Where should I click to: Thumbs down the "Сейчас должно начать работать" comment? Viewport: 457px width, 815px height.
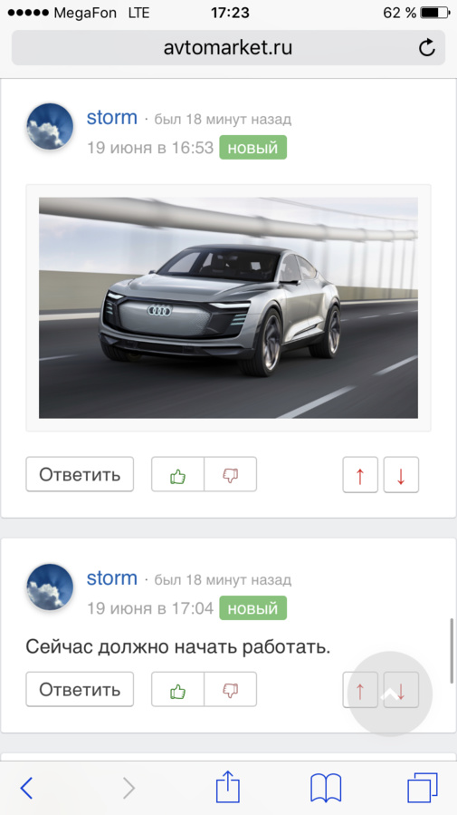[x=231, y=689]
